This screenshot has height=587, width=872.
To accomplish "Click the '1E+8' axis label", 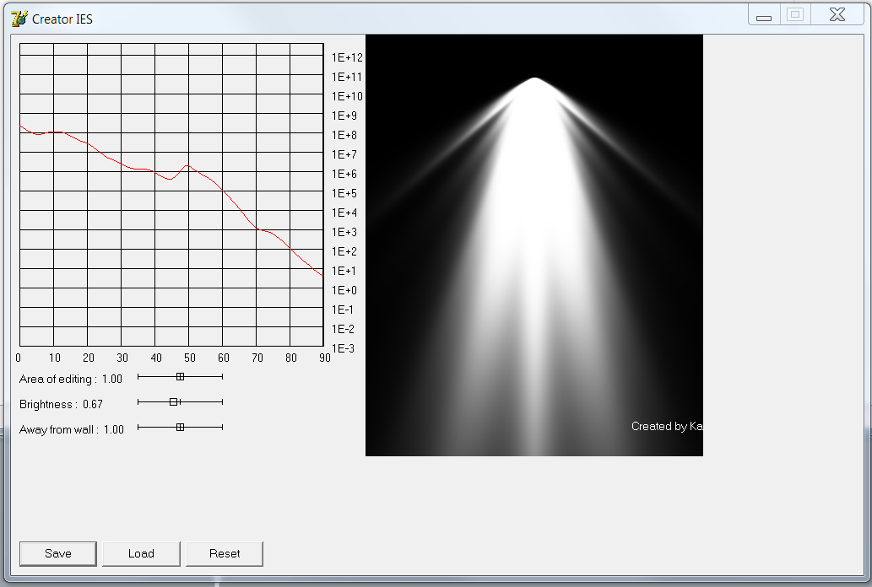I will pyautogui.click(x=344, y=136).
